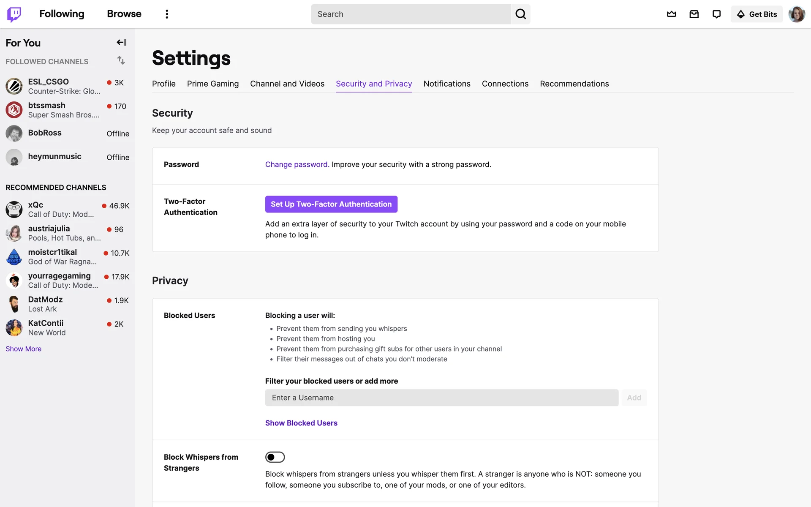Click the search magnifier button

[x=520, y=14]
